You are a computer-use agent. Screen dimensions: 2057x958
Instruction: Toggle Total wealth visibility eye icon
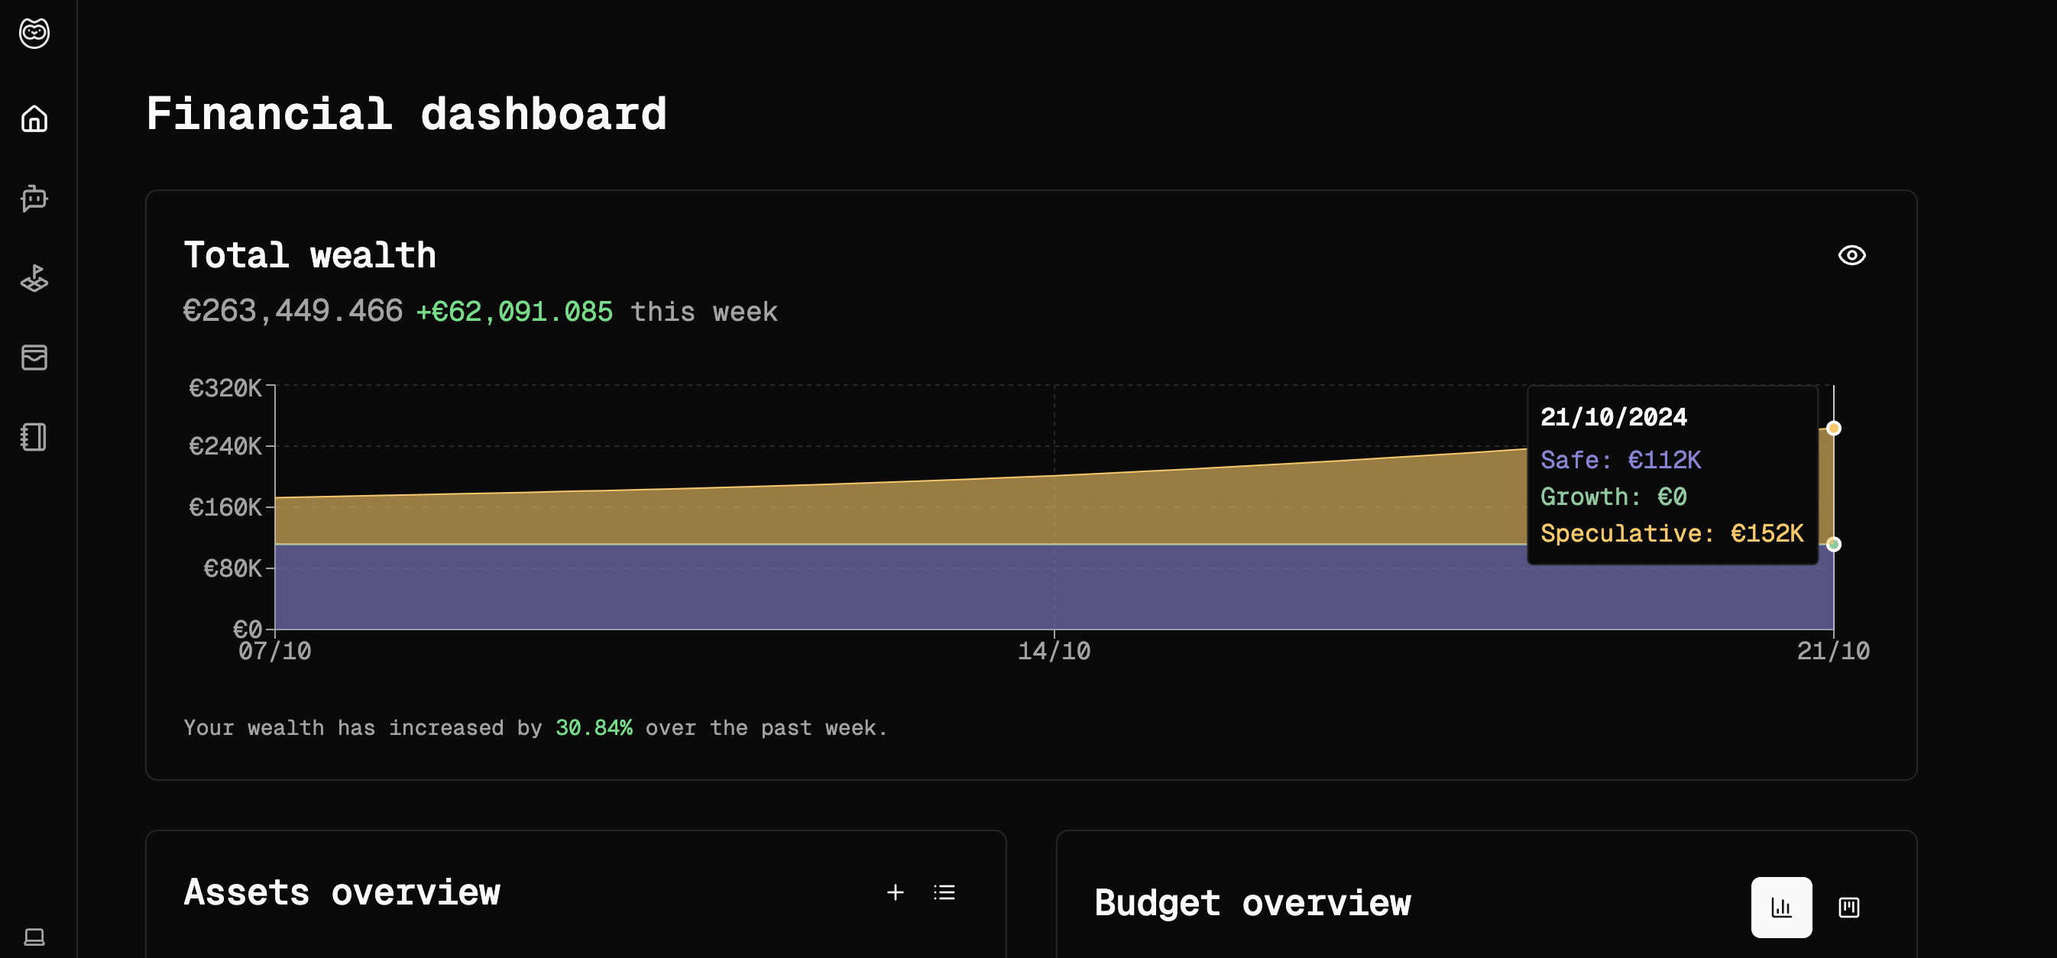(1851, 255)
